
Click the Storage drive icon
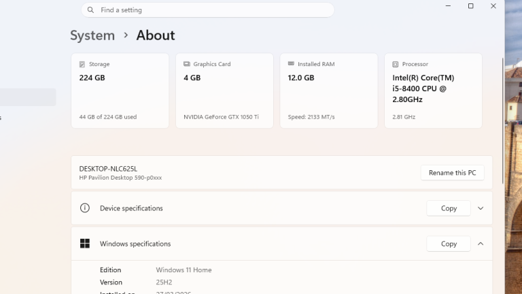(82, 64)
